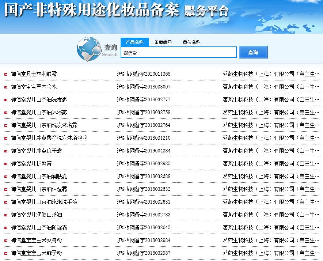Select record number 沪G妆网备字2018033007
The height and width of the screenshot is (261, 323).
pos(144,87)
